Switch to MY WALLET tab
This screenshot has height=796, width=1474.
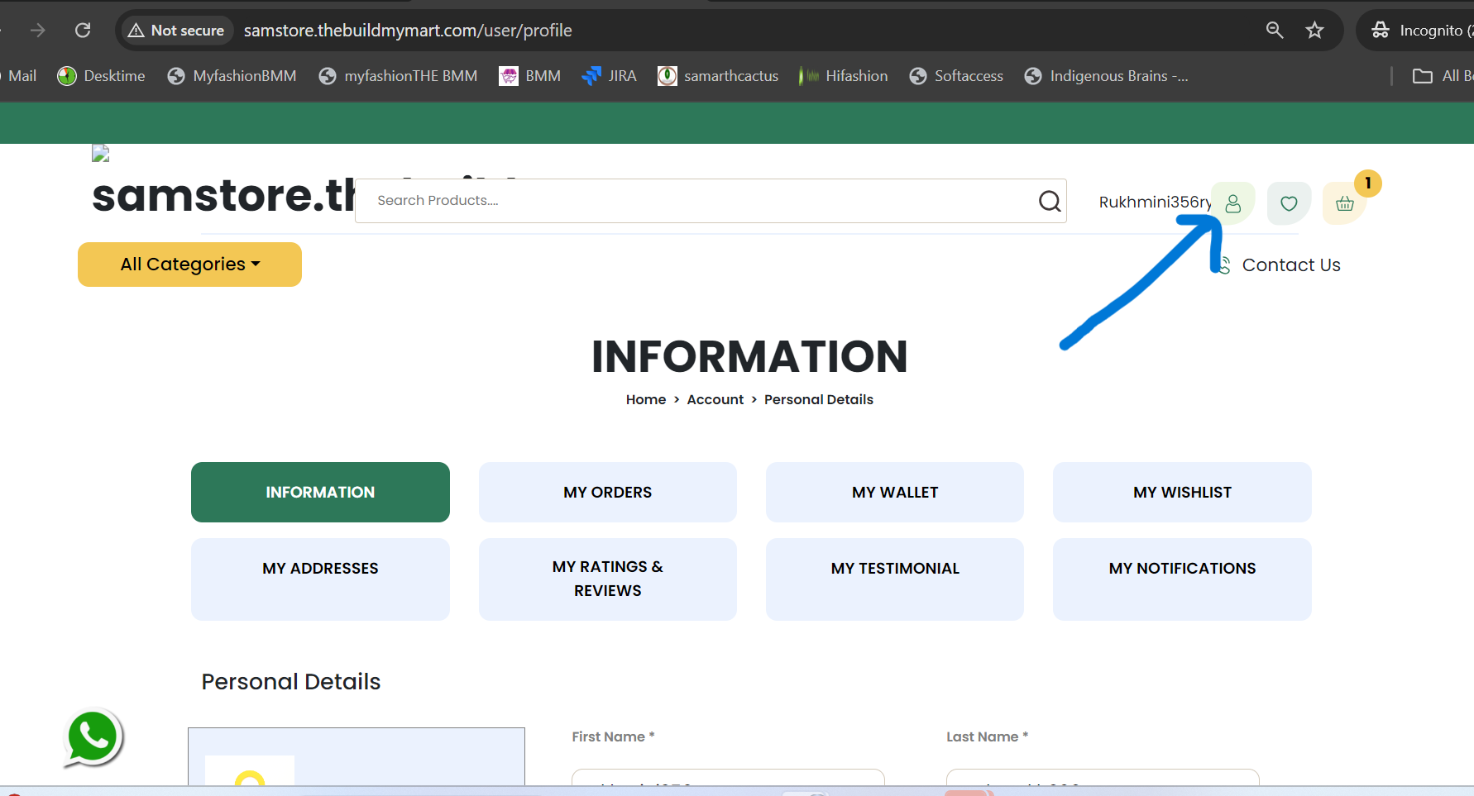[x=895, y=492]
